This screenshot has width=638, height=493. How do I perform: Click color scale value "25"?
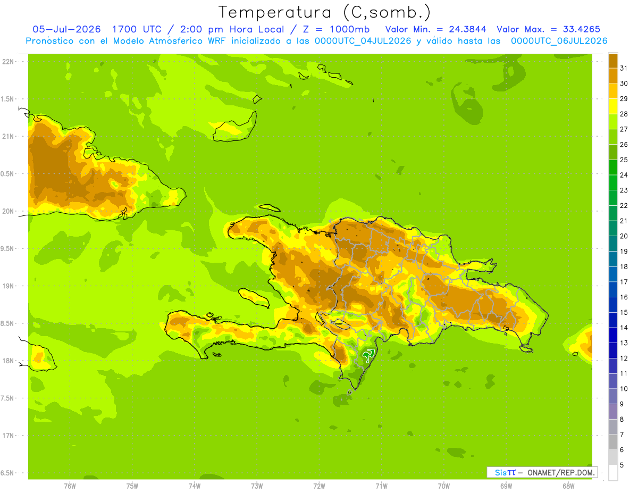[624, 160]
